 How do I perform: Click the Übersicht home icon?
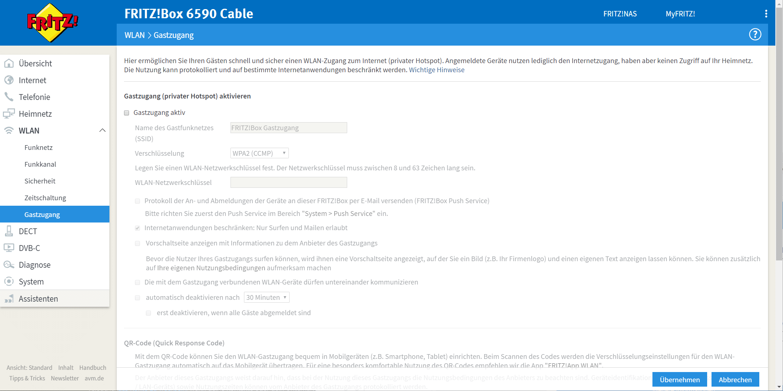click(9, 63)
